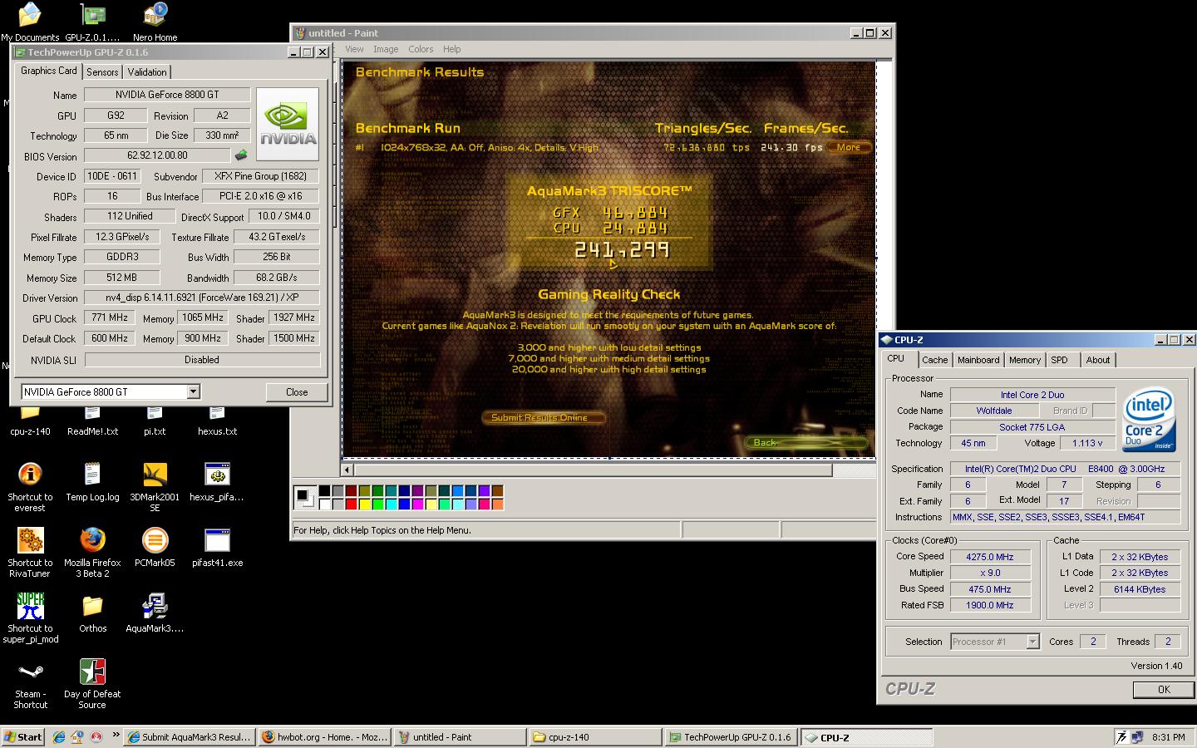1197x748 pixels.
Task: Click OK in the CPU-Z window
Action: [x=1164, y=689]
